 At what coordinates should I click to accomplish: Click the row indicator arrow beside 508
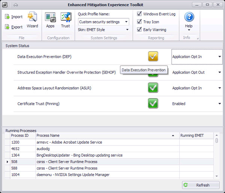coord(7,162)
